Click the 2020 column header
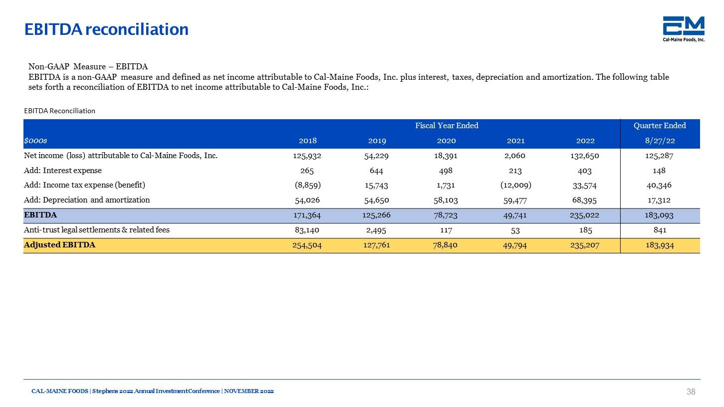The image size is (724, 407). coord(446,141)
